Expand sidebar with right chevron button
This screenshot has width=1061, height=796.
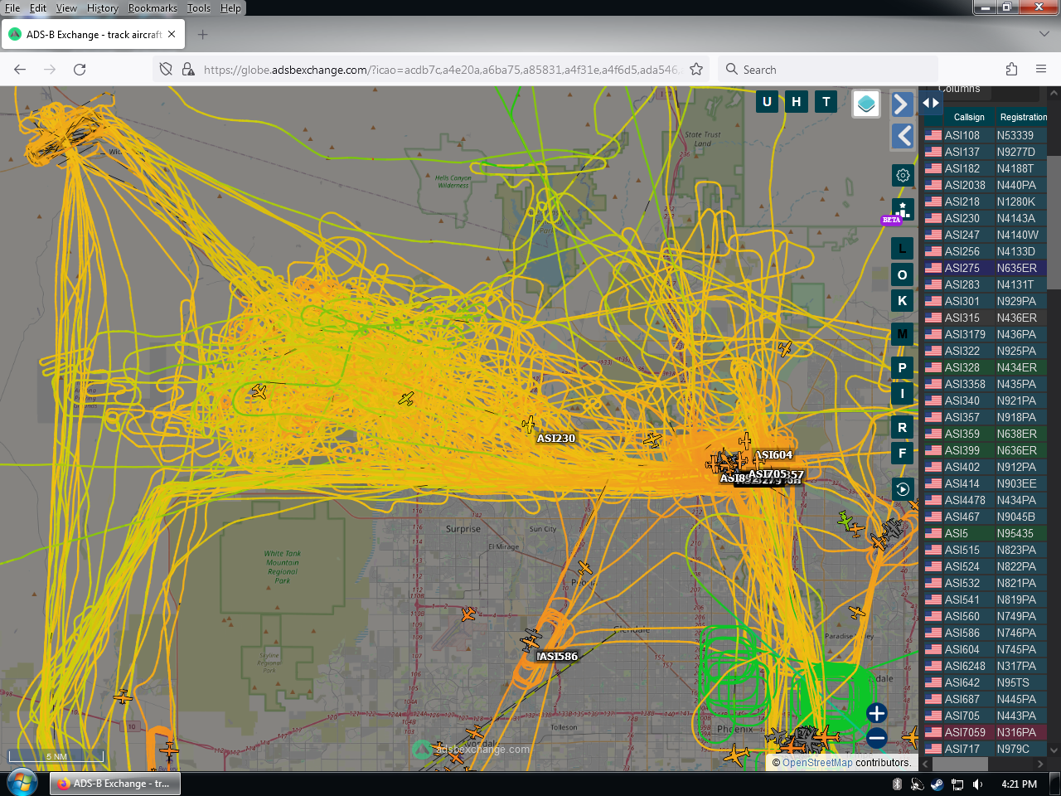(903, 104)
